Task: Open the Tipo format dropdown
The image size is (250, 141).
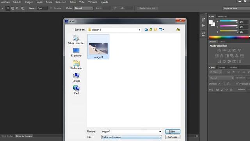Action: [131, 137]
